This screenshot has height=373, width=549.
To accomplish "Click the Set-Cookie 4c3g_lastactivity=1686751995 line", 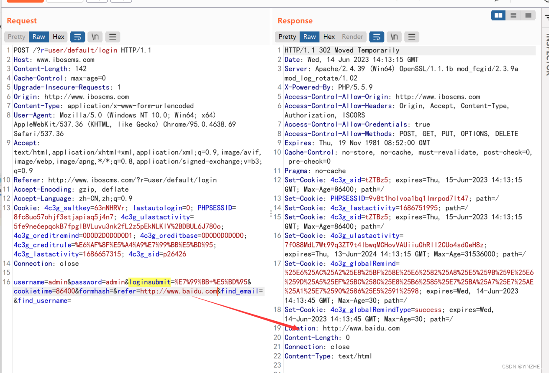I will point(377,208).
